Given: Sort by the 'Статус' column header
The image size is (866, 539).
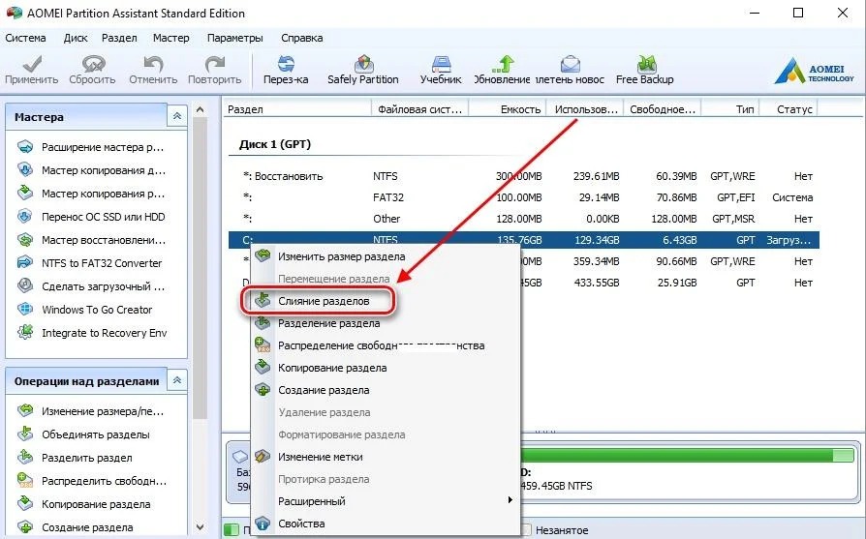Looking at the screenshot, I should tap(789, 109).
